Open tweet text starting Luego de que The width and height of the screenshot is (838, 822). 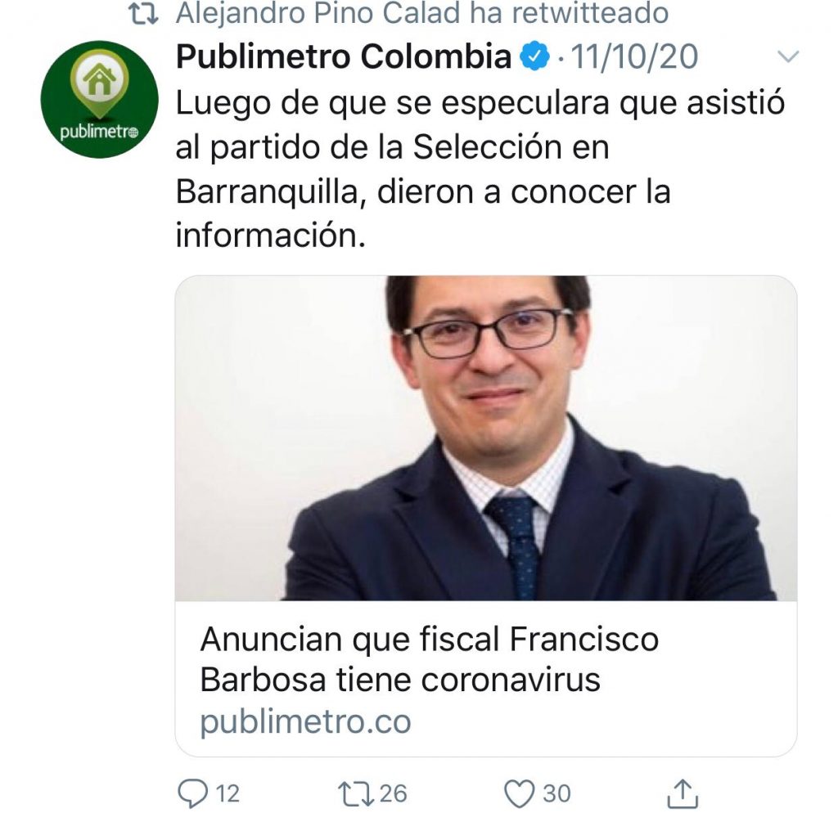click(480, 168)
